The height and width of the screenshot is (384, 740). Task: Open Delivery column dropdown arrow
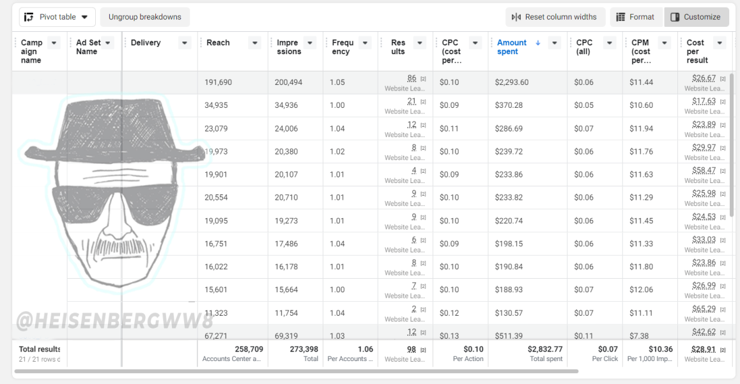(x=185, y=43)
